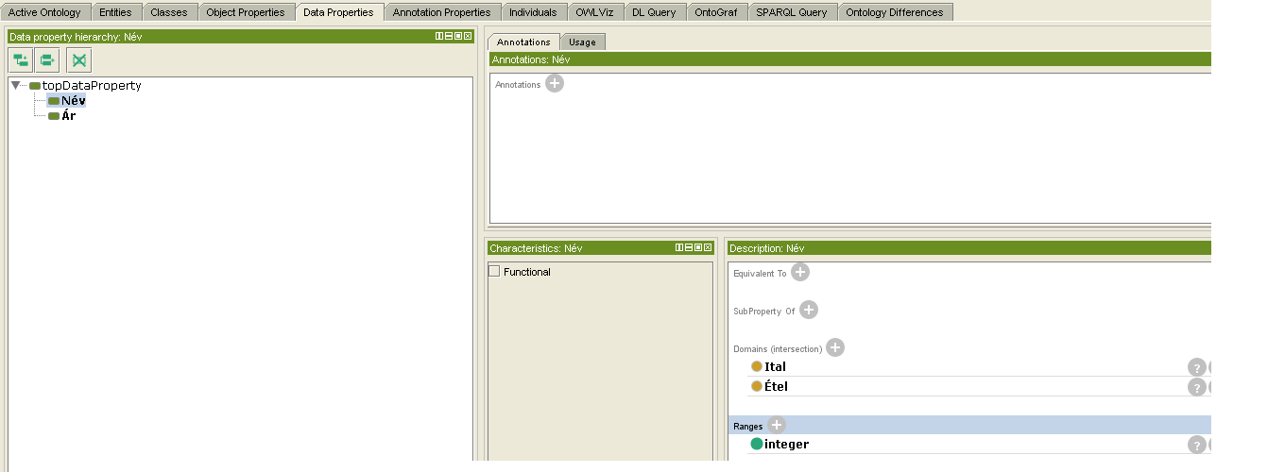Show explanation for the Étel domain

click(1197, 387)
